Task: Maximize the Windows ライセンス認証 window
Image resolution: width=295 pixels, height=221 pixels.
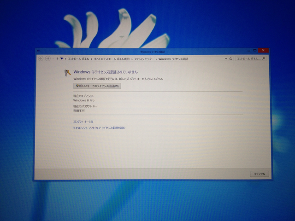Action: [x=255, y=50]
